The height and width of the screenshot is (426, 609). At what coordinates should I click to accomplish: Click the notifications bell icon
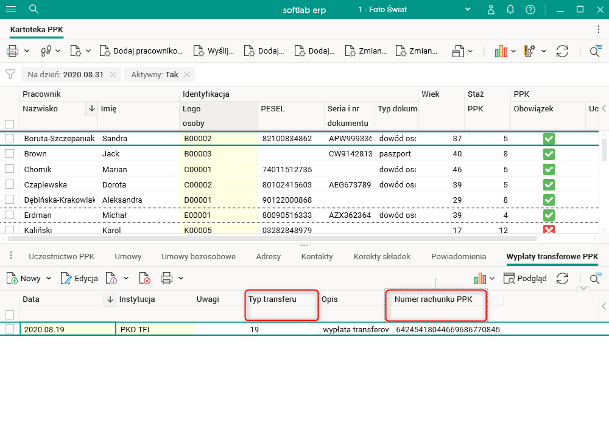pos(510,9)
